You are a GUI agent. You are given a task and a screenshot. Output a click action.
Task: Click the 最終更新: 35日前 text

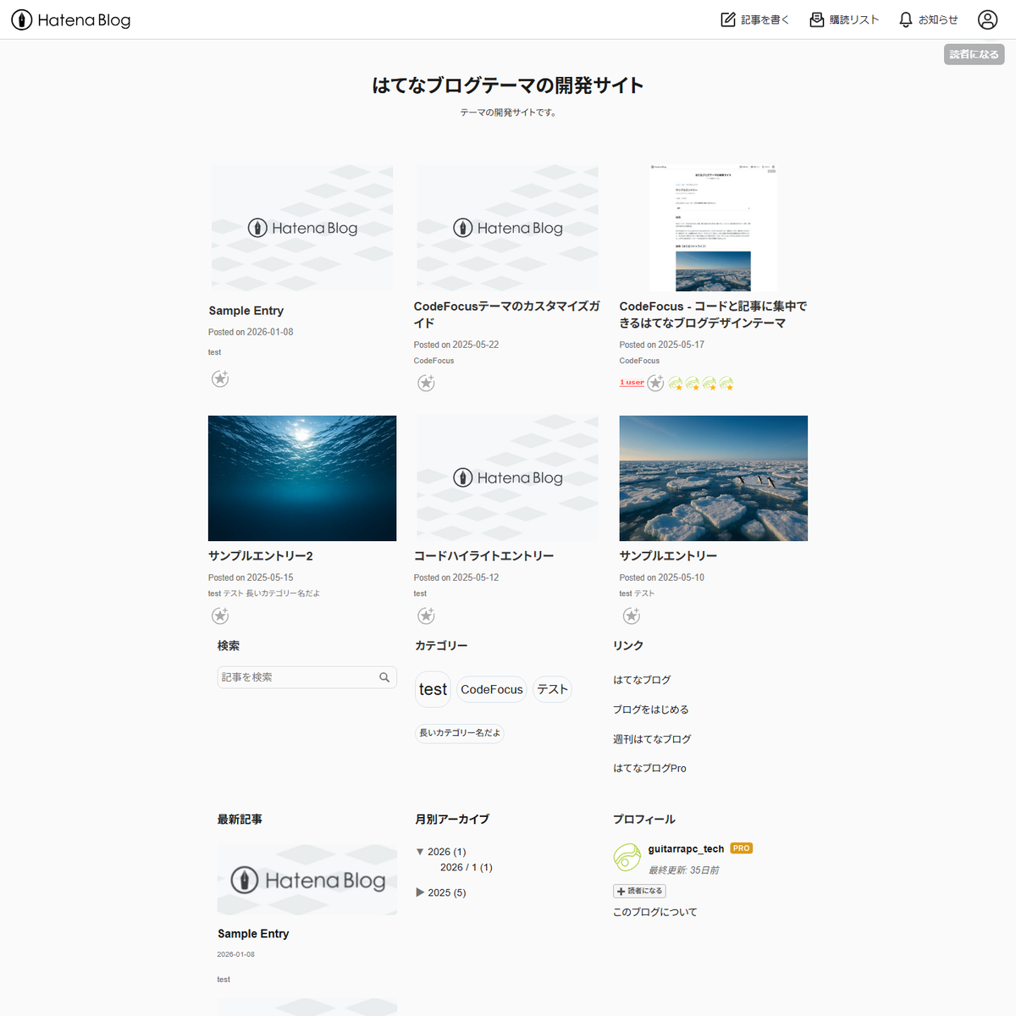tap(684, 870)
